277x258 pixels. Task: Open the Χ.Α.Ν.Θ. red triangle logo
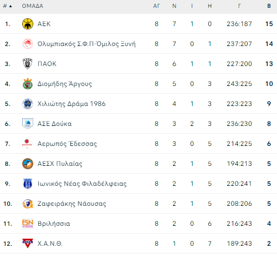pos(28,244)
